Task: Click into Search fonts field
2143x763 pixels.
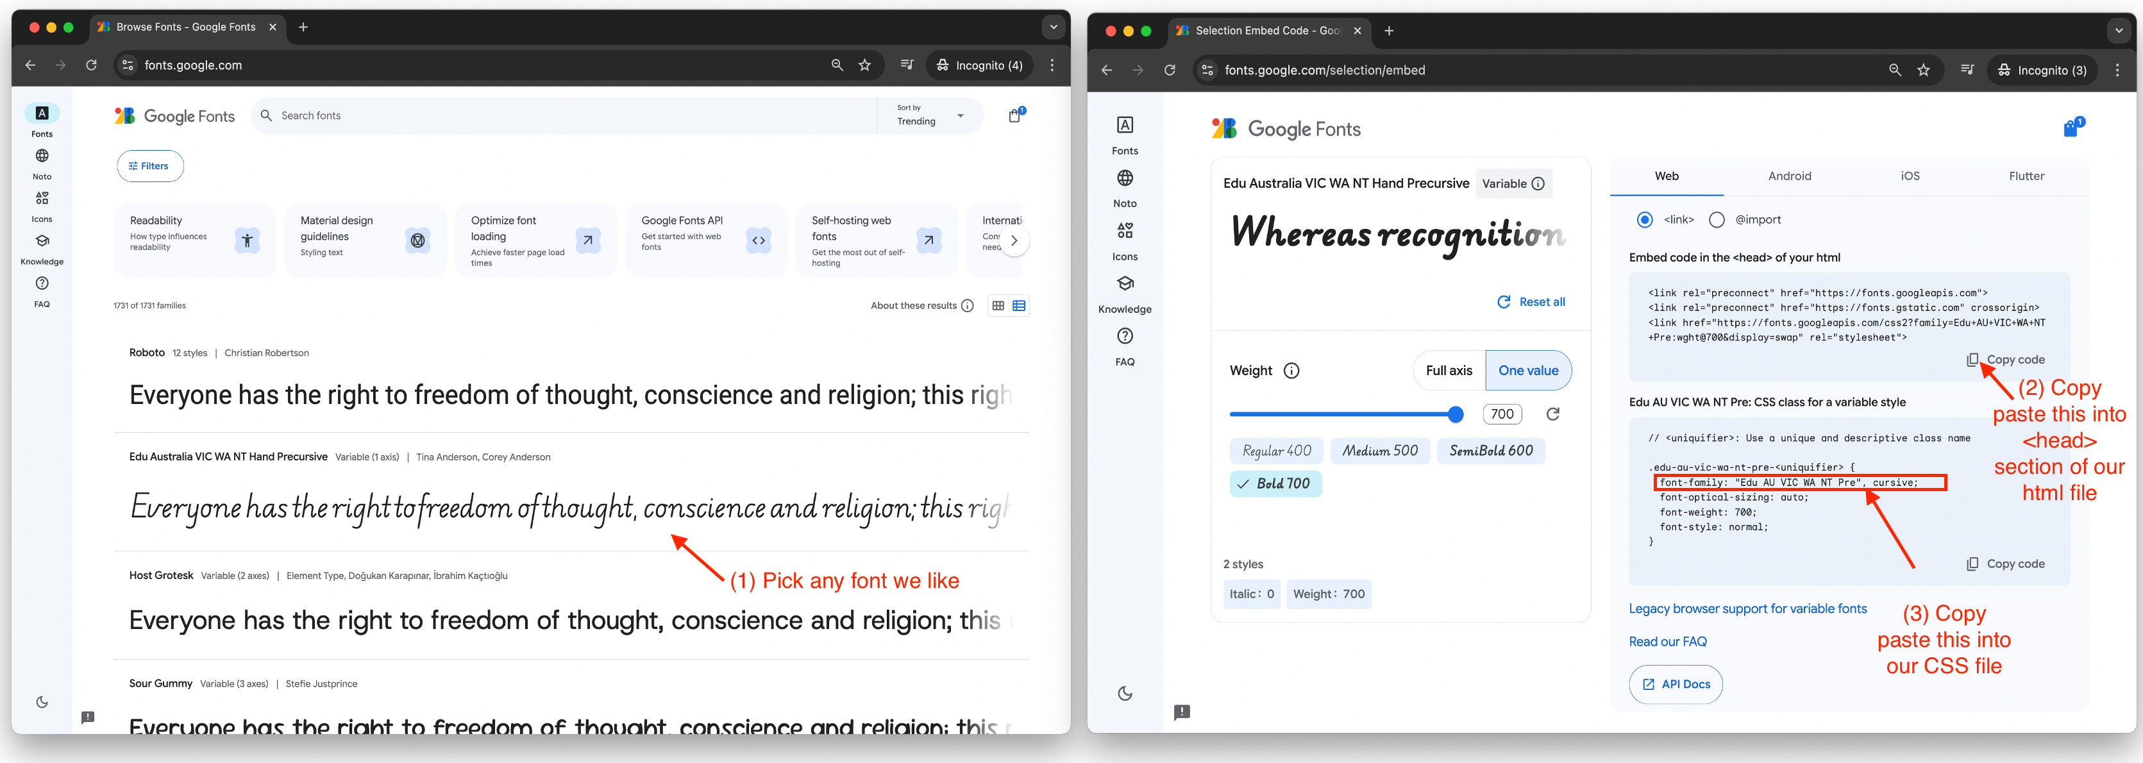Action: point(566,115)
